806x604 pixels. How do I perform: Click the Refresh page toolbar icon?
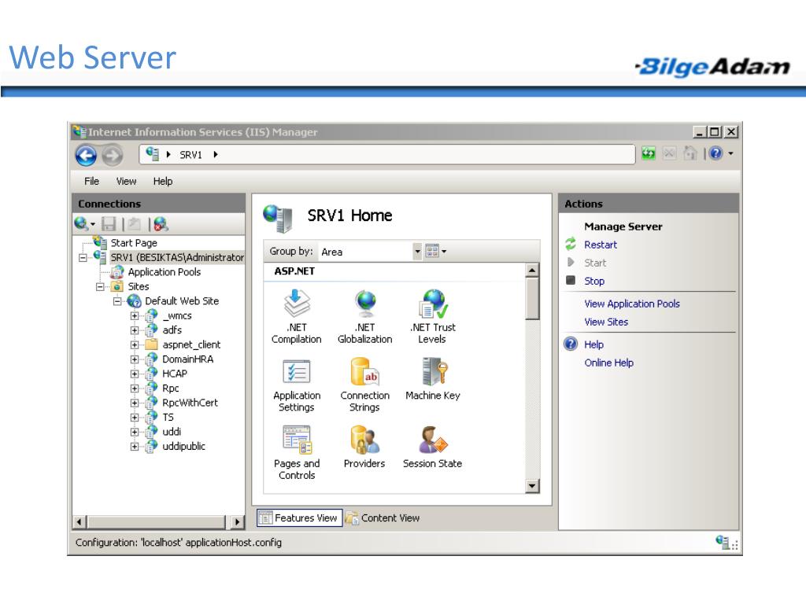coord(649,153)
